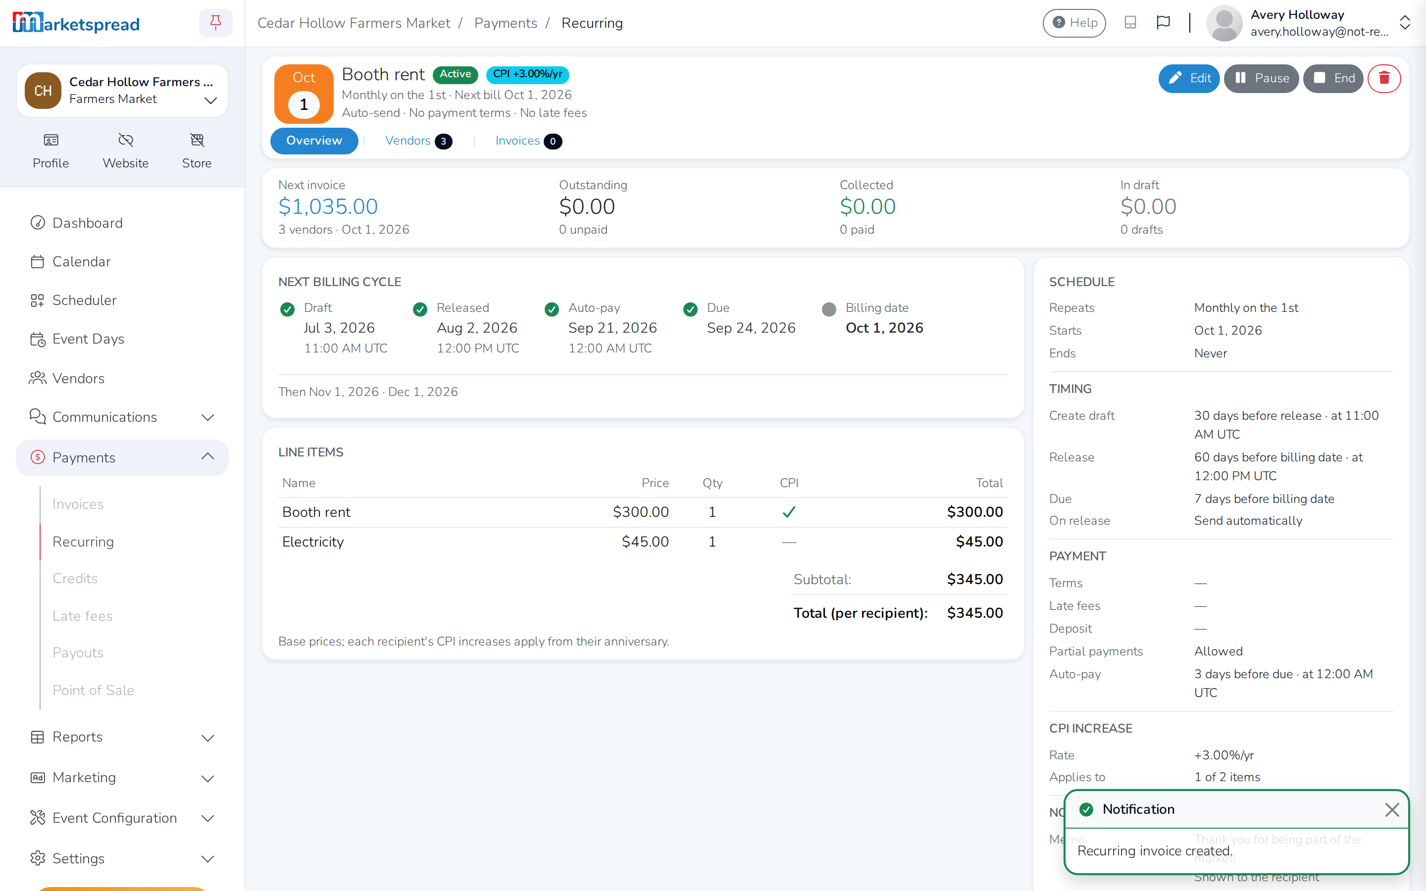Open Scheduler from the sidebar
1426x891 pixels.
122,300
